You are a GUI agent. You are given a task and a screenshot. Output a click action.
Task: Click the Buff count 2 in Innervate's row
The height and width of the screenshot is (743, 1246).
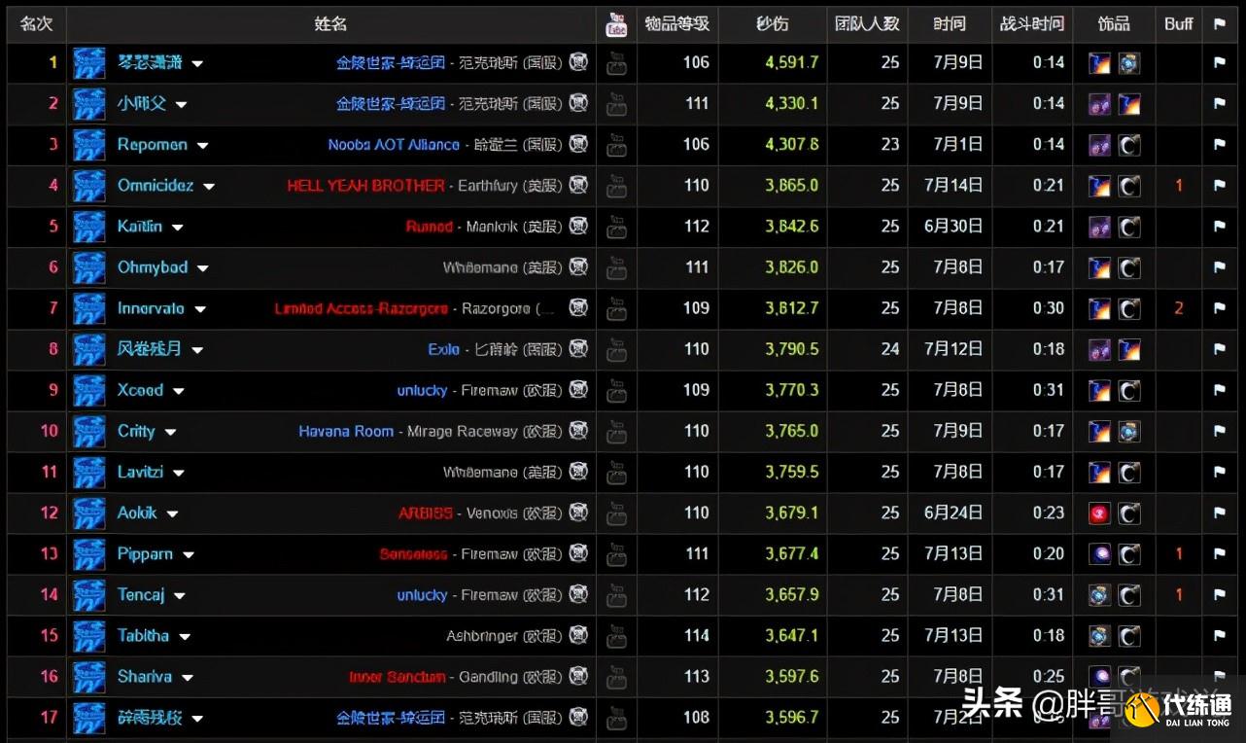(1178, 308)
